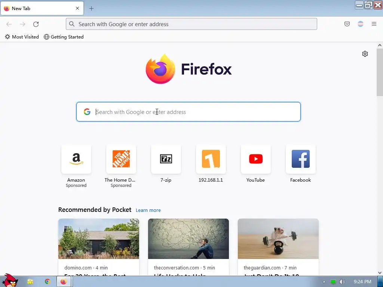Open Chrome from the taskbar
This screenshot has width=383, height=287.
48,282
